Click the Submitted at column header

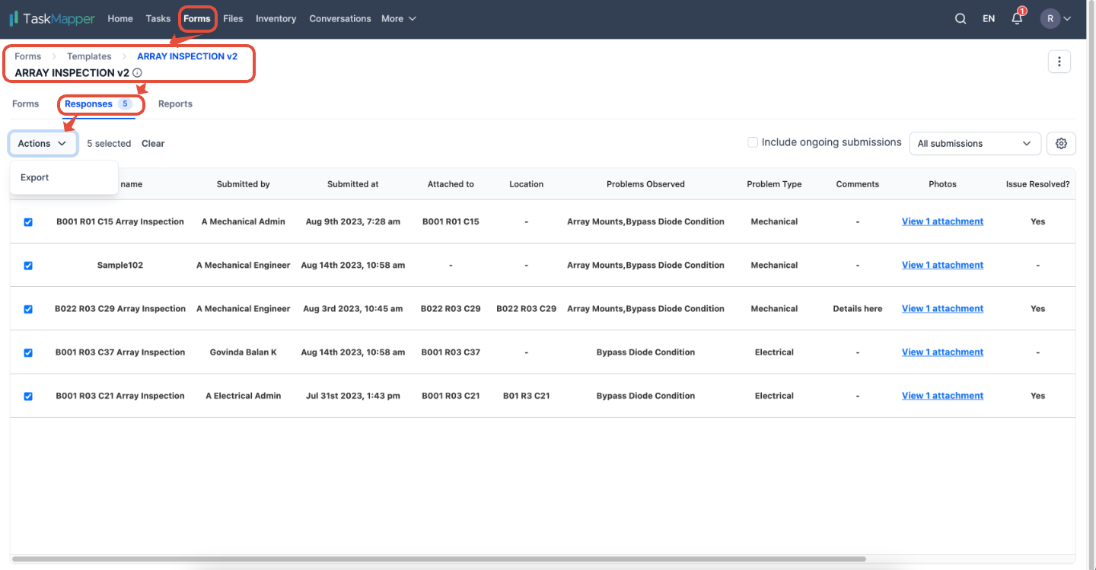tap(353, 184)
